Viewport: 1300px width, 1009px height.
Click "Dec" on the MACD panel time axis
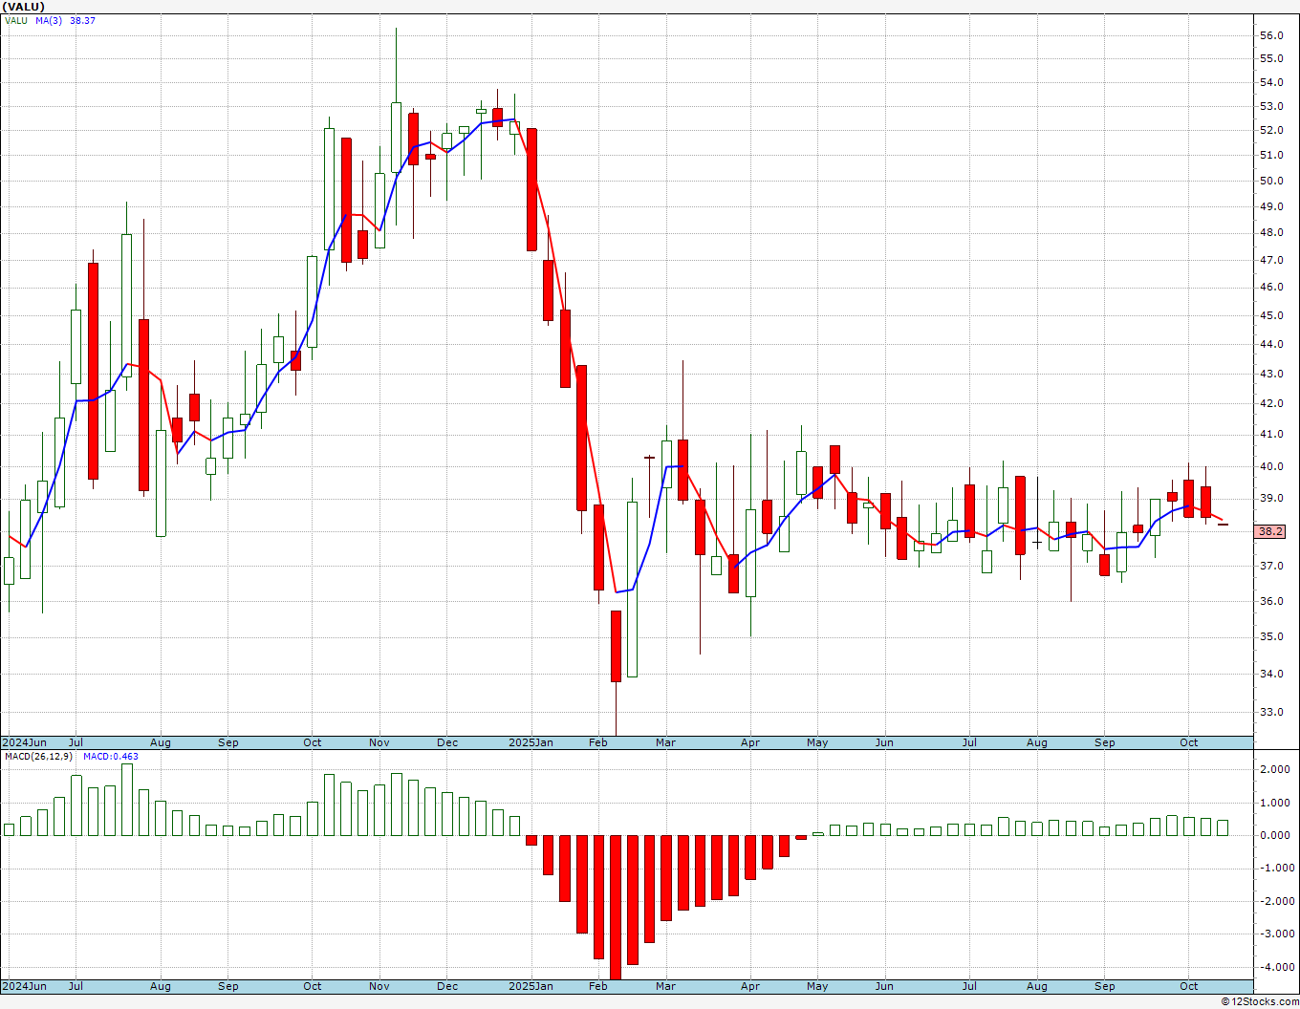tap(447, 986)
